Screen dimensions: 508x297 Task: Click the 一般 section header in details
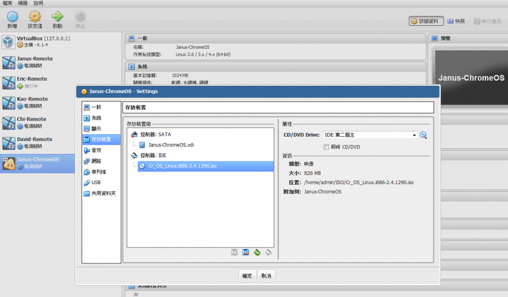pos(275,39)
